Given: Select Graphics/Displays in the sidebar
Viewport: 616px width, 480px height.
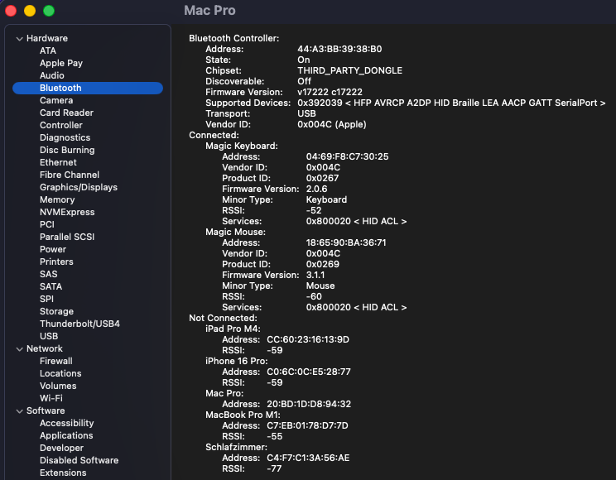Looking at the screenshot, I should [x=79, y=187].
